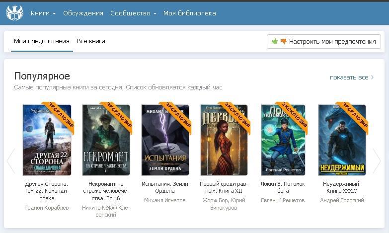Open the Неудержимый book cover
Image resolution: width=389 pixels, height=233 pixels.
[x=342, y=140]
